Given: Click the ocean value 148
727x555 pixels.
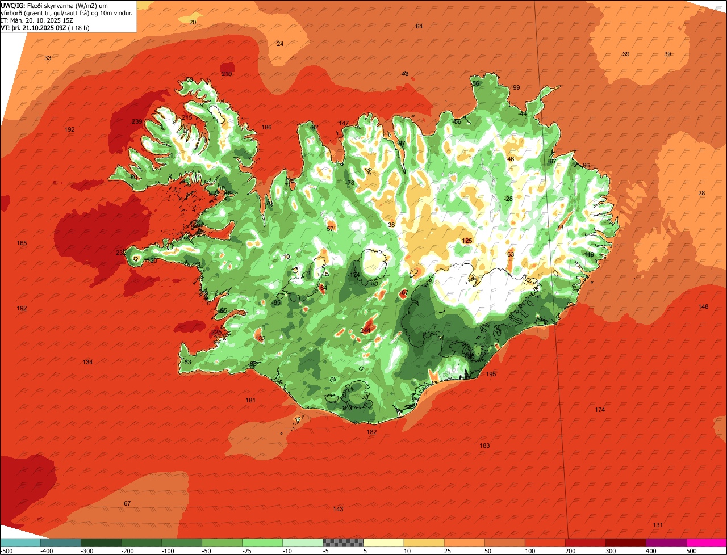Looking at the screenshot, I should point(703,307).
